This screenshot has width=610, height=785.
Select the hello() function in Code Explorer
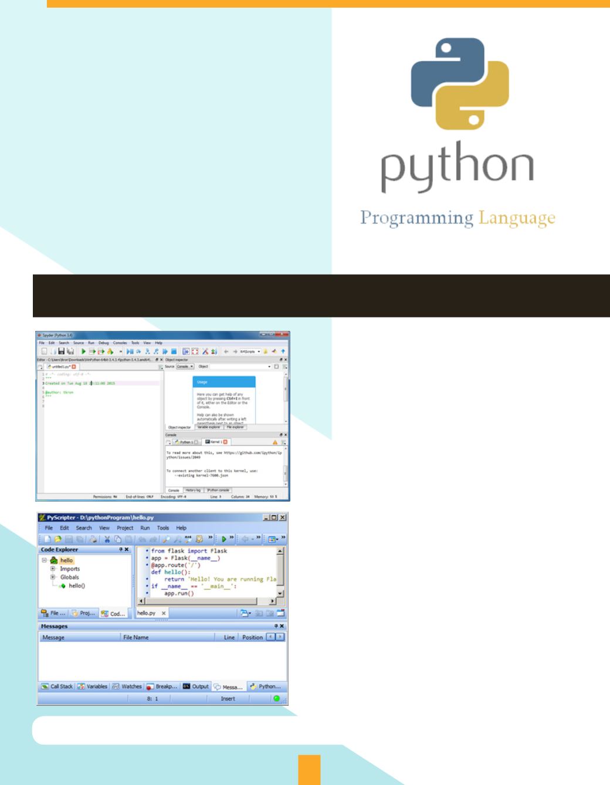tap(76, 586)
